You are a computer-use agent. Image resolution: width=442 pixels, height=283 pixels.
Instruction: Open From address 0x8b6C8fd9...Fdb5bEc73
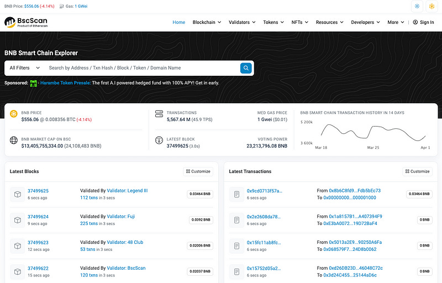[x=355, y=191]
